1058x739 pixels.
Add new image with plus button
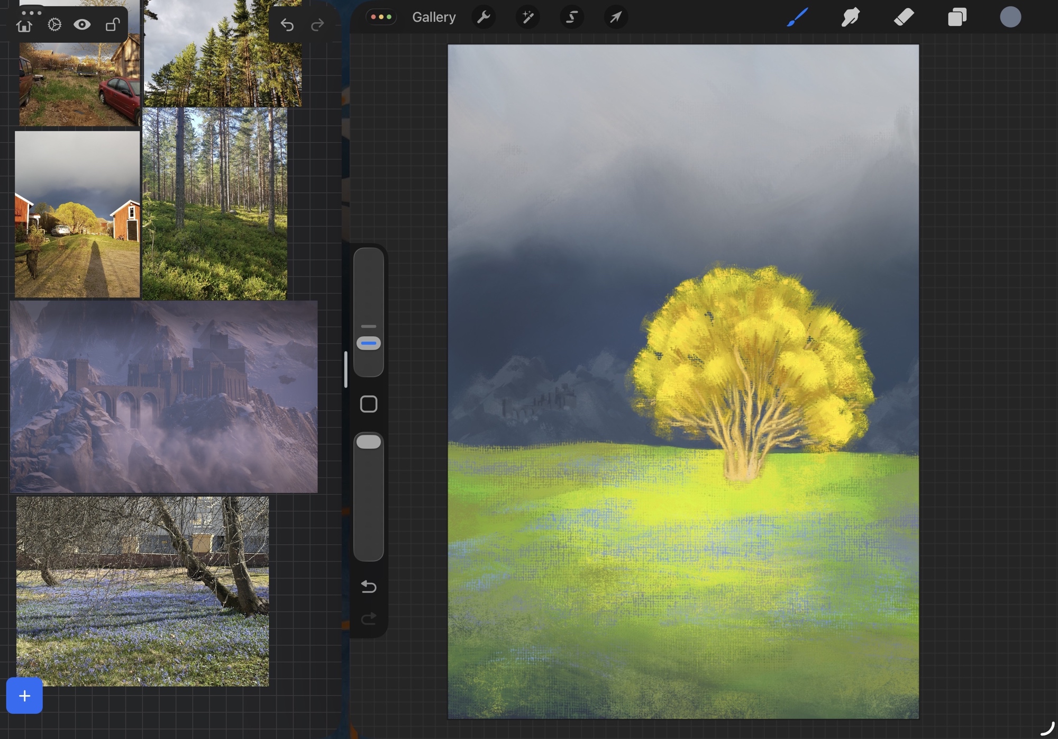(x=24, y=696)
